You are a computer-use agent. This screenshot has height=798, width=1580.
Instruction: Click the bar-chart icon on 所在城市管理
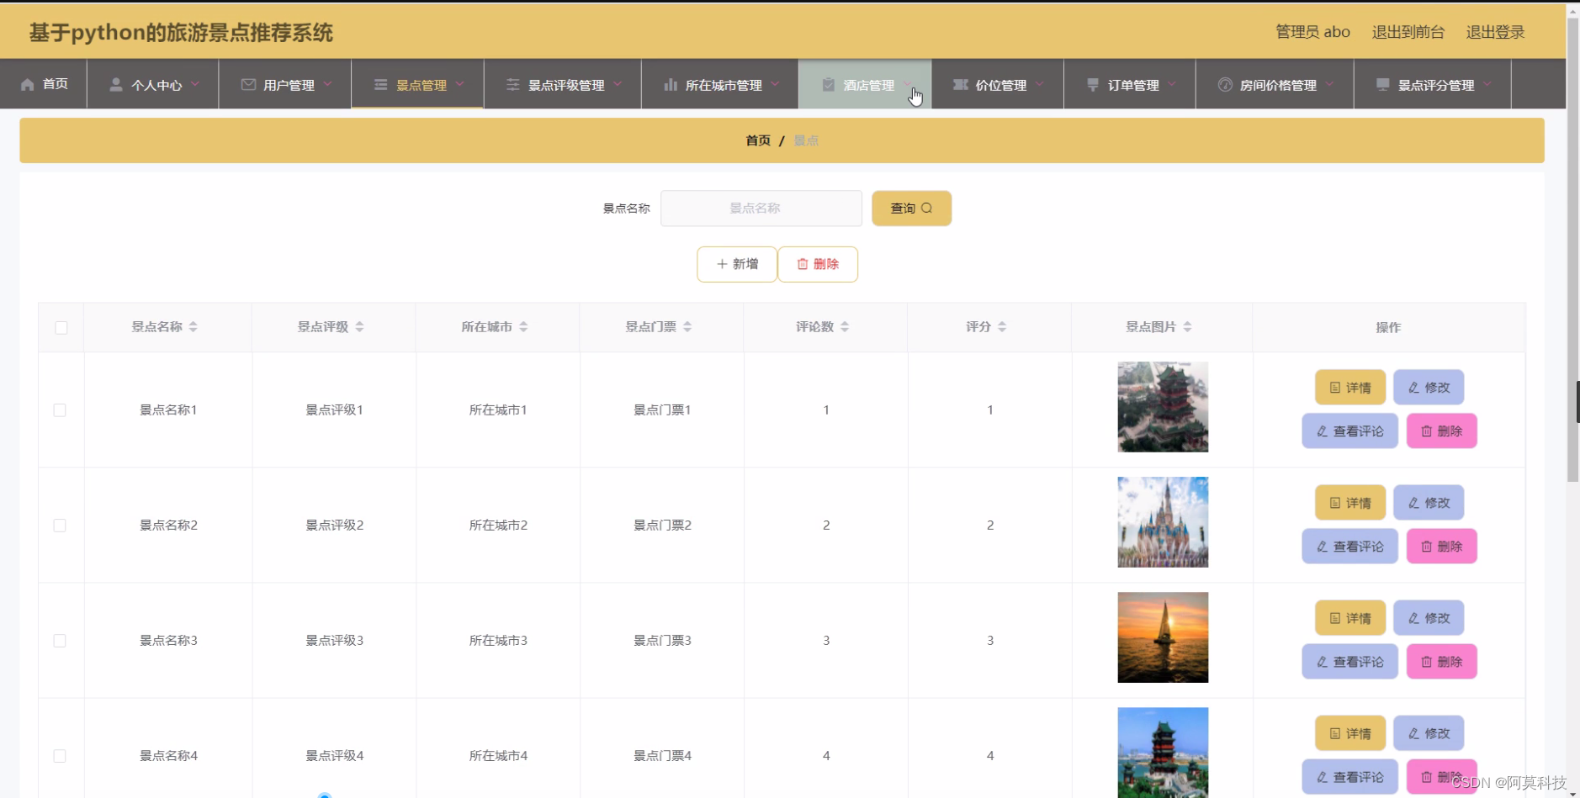tap(671, 84)
